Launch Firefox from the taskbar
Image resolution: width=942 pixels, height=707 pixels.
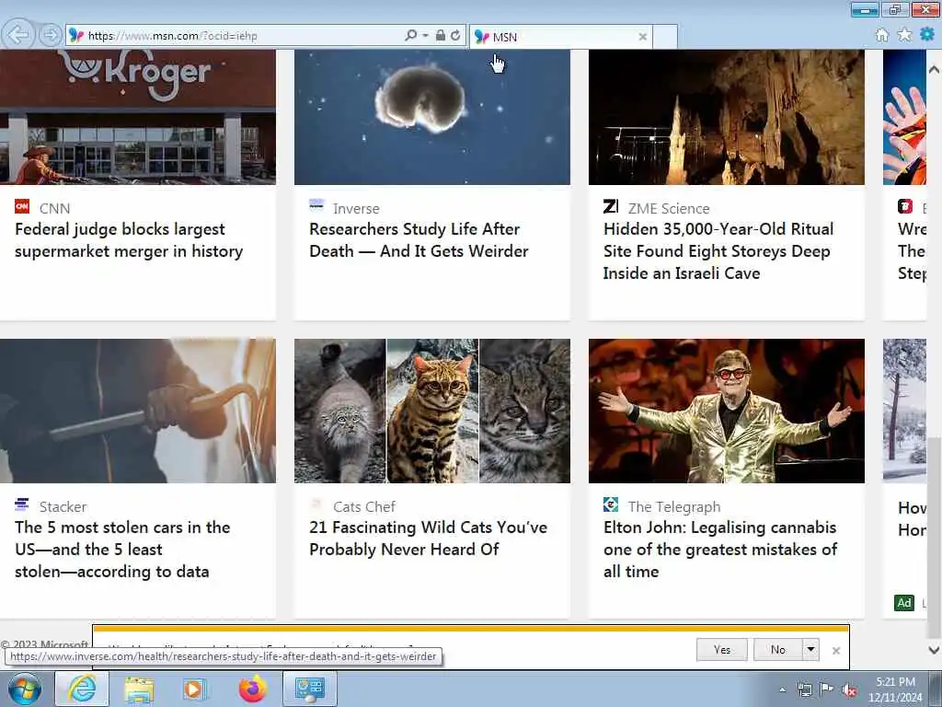(x=253, y=689)
